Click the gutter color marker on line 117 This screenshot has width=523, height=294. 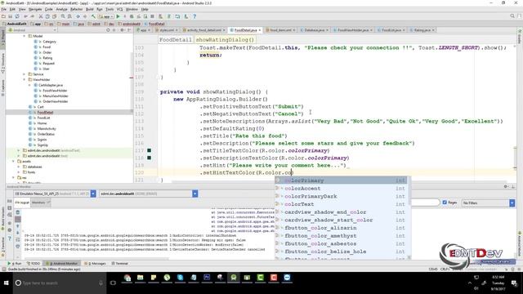point(149,150)
